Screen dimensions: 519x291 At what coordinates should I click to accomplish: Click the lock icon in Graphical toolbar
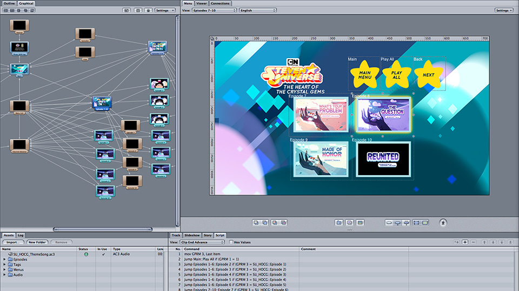pyautogui.click(x=148, y=11)
